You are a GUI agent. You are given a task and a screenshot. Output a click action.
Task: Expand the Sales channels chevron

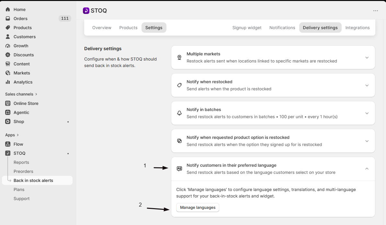36,94
